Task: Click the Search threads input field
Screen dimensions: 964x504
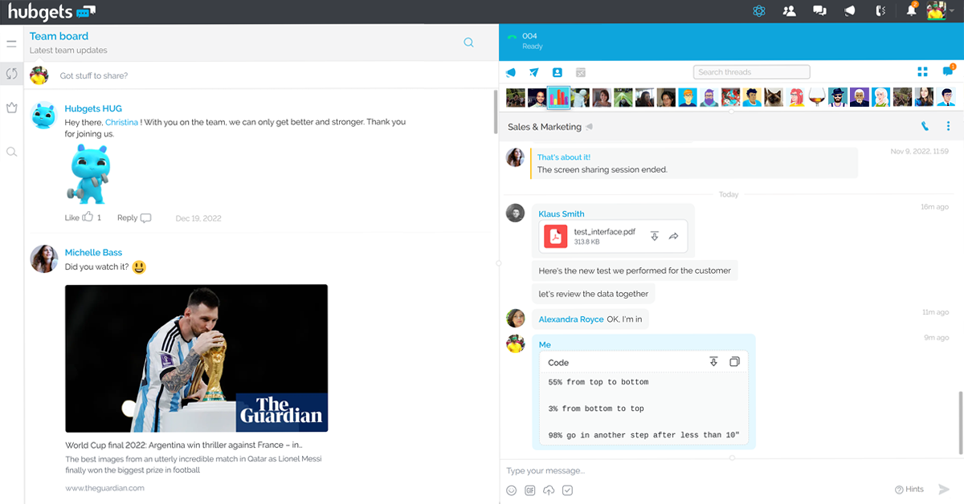Action: point(751,72)
